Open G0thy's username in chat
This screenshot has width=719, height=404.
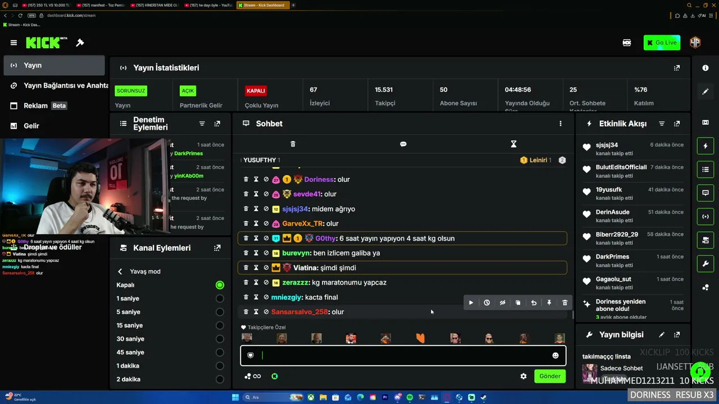325,238
